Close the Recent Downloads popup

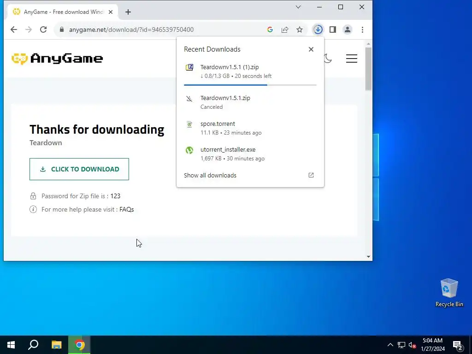point(311,49)
